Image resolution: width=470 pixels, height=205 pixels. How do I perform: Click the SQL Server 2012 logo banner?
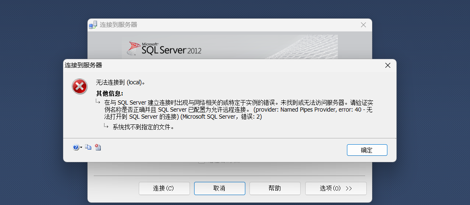tap(230, 47)
